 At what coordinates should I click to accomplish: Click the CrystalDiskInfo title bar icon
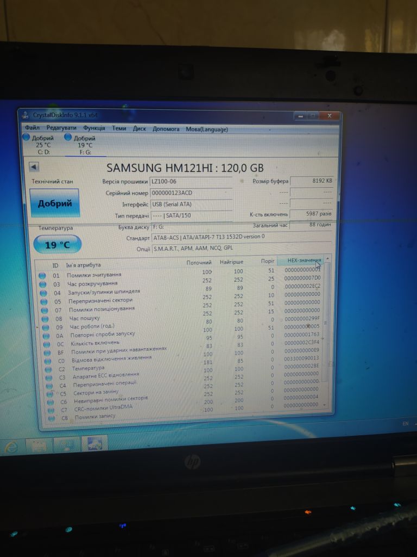25,115
